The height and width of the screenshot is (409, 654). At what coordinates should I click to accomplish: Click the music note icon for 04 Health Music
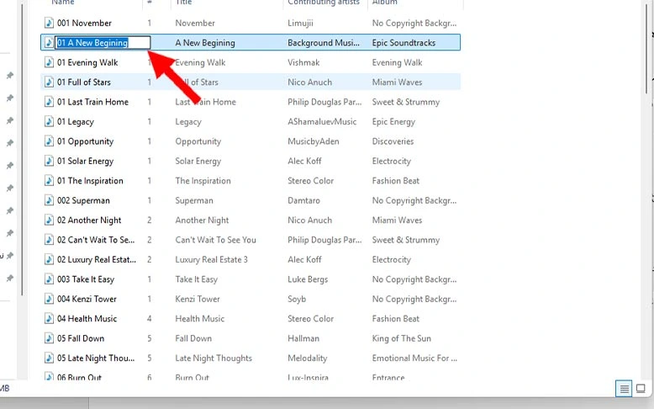(49, 319)
